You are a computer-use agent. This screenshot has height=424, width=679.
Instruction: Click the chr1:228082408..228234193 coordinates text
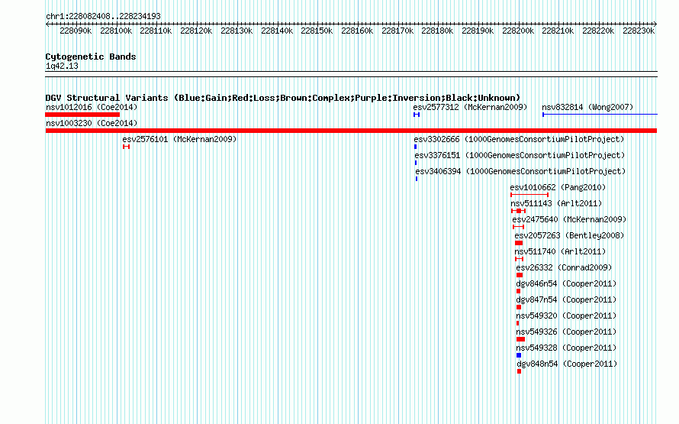point(103,16)
